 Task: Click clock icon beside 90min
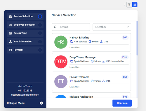92,61
